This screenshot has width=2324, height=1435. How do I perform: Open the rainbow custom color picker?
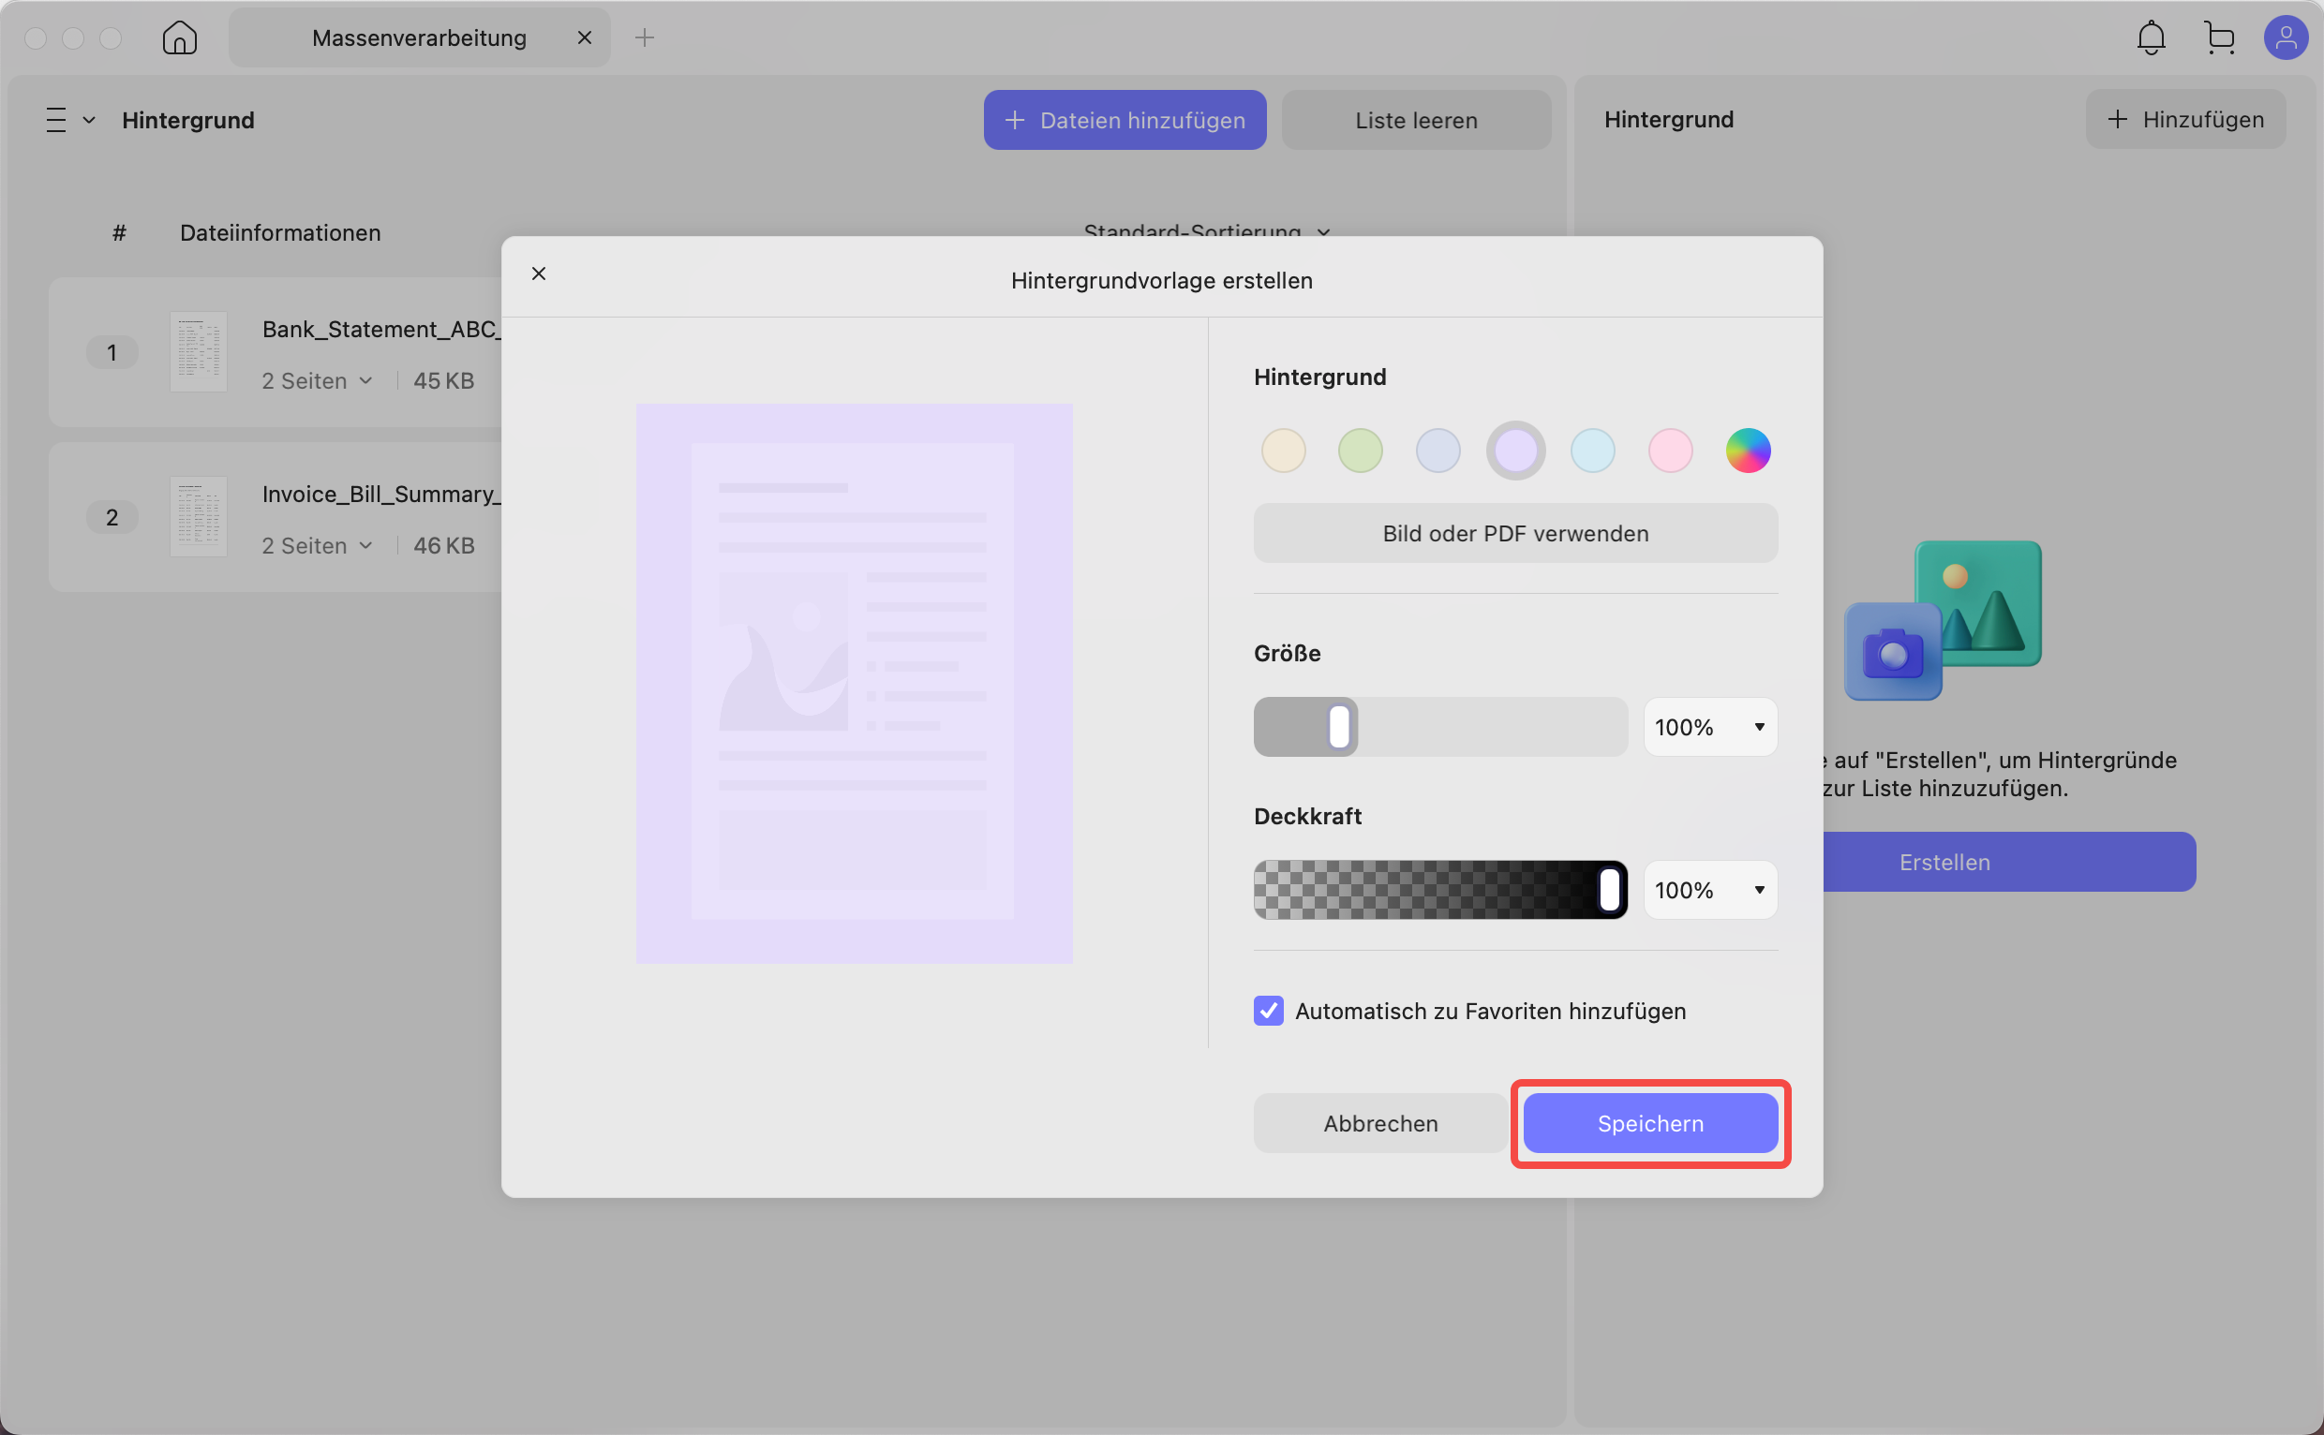[x=1747, y=451]
